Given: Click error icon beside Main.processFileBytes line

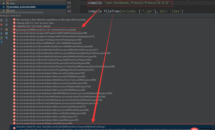Looking at the screenshot, I should coord(14,87).
